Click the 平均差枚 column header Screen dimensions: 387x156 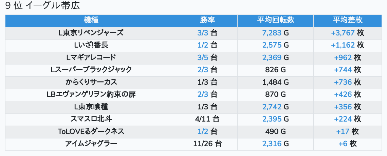(x=347, y=20)
